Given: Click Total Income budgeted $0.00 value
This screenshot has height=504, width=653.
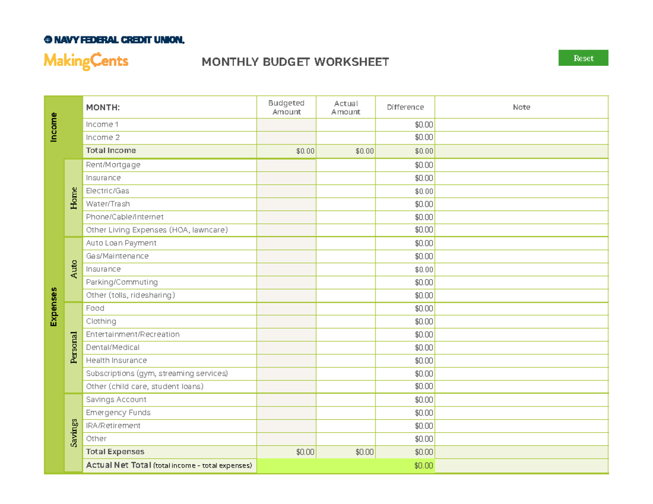Looking at the screenshot, I should pyautogui.click(x=305, y=151).
